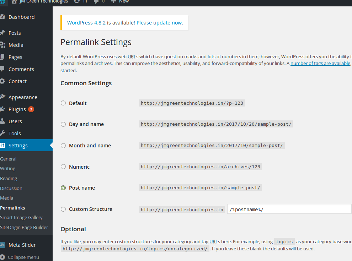This screenshot has width=352, height=261.
Task: Open Discussion settings submenu
Action: pos(11,188)
